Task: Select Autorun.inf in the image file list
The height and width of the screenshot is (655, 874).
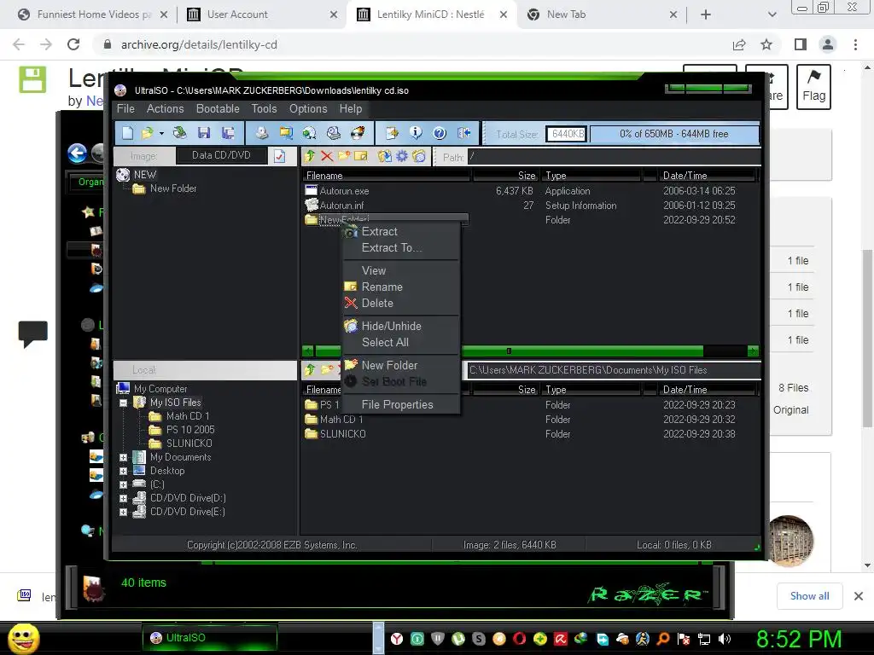Action: (x=341, y=206)
